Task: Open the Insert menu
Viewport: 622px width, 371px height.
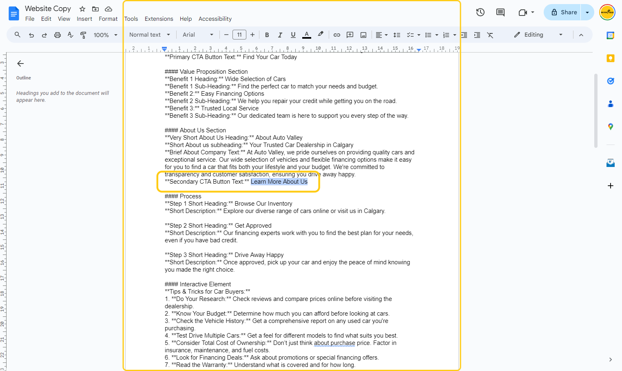Action: 84,19
